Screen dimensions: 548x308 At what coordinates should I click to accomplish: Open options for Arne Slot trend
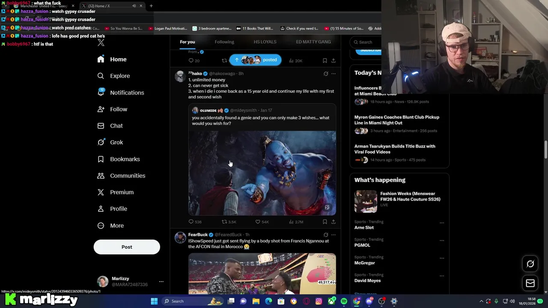(x=442, y=223)
